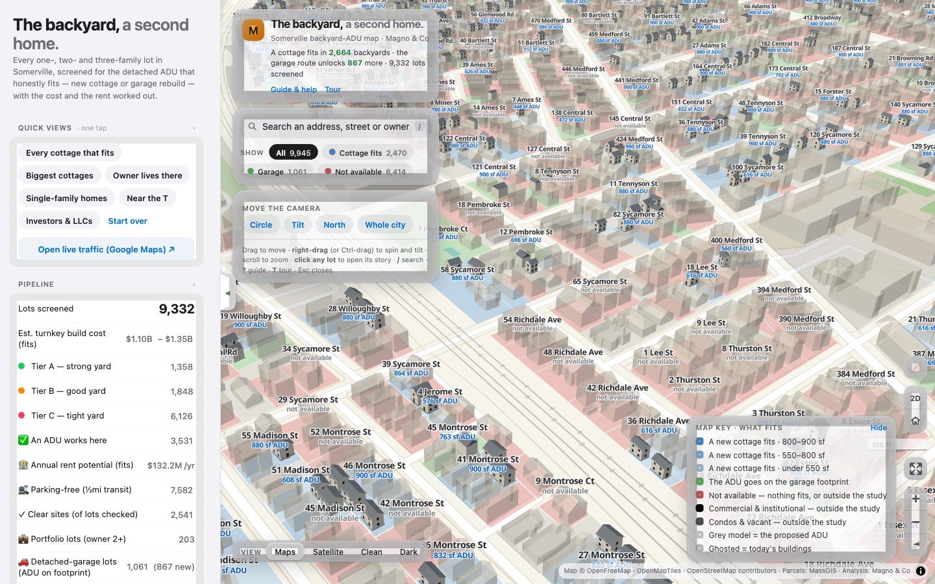Start the Tour link
This screenshot has width=935, height=584.
(x=332, y=90)
